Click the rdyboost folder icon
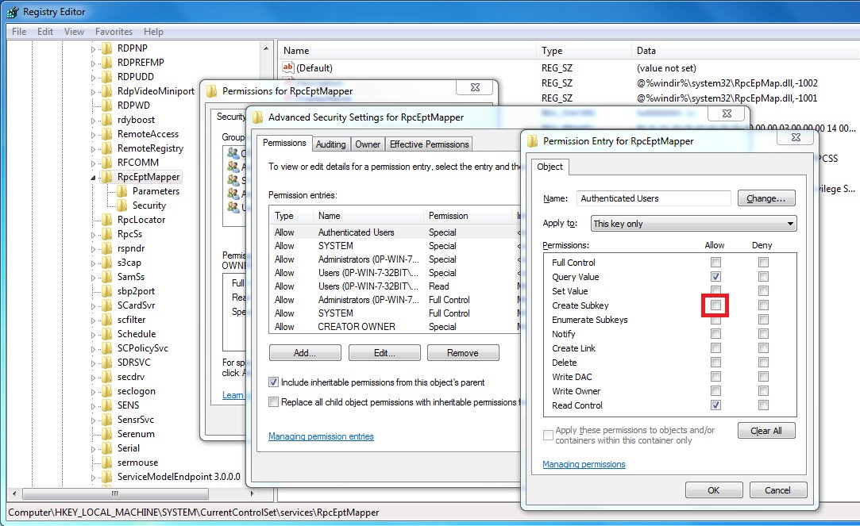 click(x=107, y=120)
